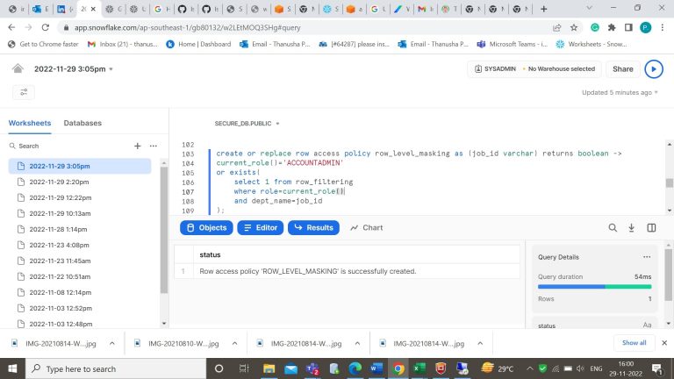
Task: Click the Share button
Action: (x=622, y=68)
